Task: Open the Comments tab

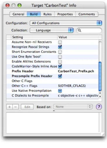Action: [x=87, y=14]
